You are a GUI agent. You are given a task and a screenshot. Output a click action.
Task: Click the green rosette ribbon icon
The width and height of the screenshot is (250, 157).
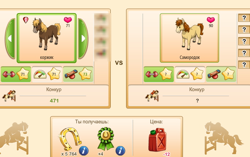[x=106, y=139]
